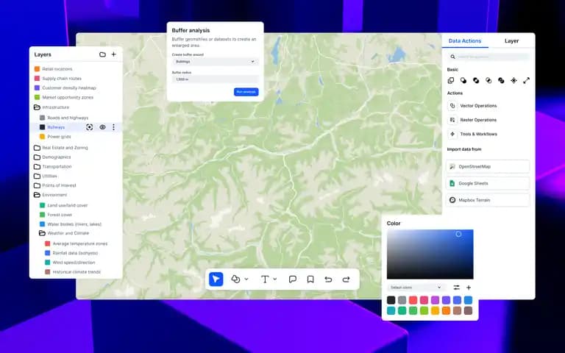
Task: Click the first Basic action copy icon
Action: 451,80
